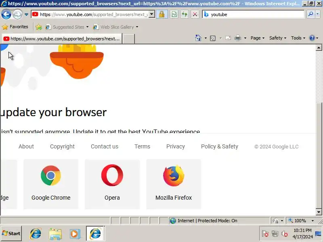Screen dimensions: 323x242
Task: Click the Home icon in command bar
Action: (198, 38)
